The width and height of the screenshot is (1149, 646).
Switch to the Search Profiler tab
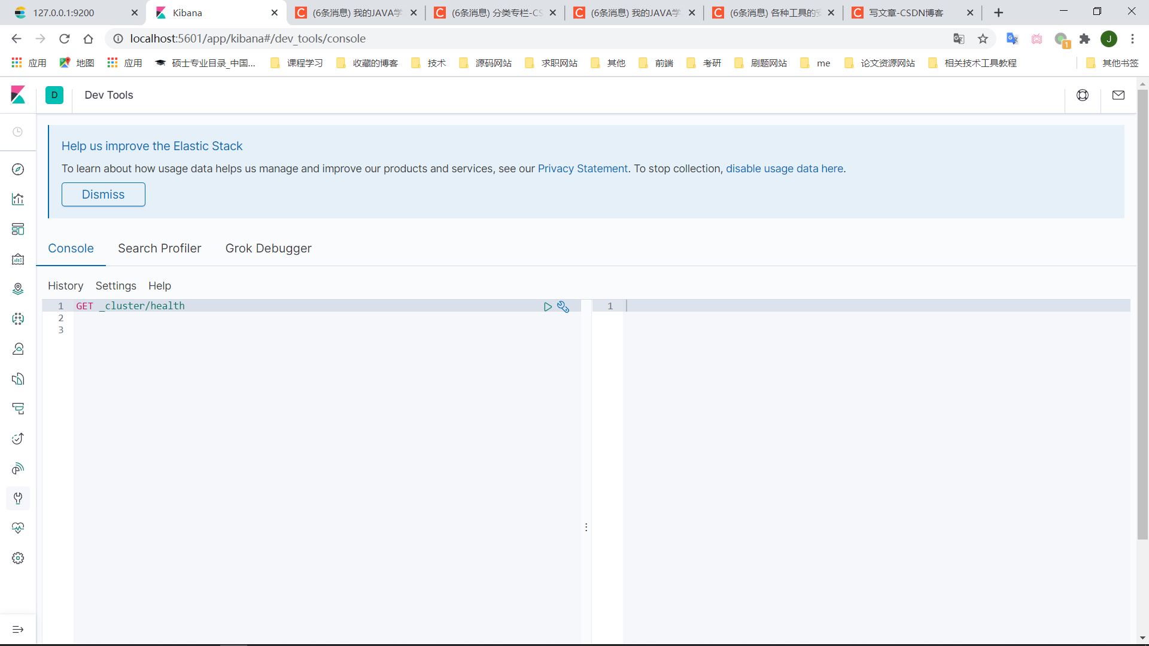(160, 248)
